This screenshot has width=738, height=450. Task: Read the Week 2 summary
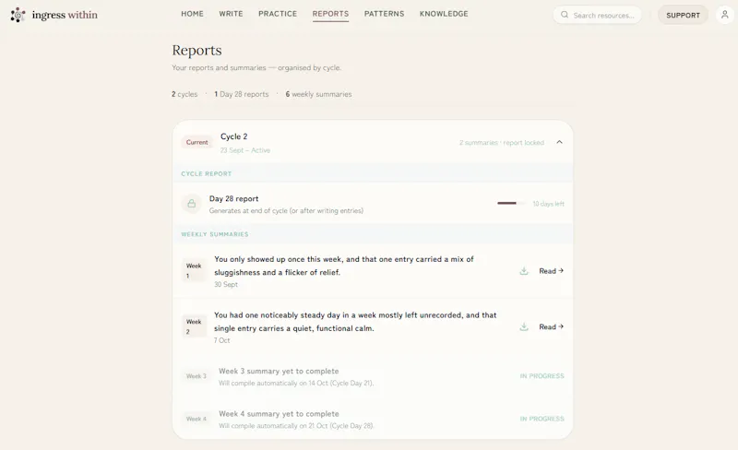tap(551, 327)
